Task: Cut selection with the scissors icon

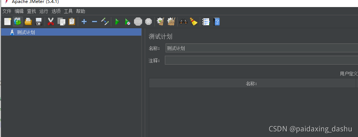Action: pos(51,22)
